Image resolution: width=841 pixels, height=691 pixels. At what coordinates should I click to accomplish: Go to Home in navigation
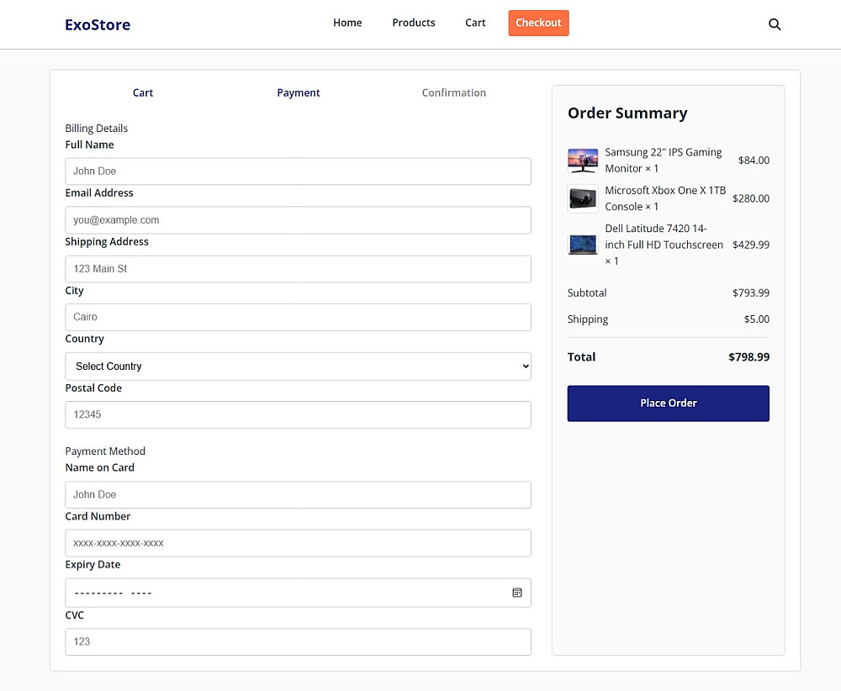(347, 23)
